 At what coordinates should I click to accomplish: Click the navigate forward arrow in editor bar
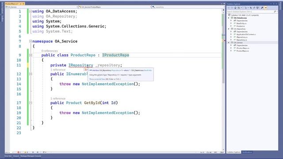point(37,152)
